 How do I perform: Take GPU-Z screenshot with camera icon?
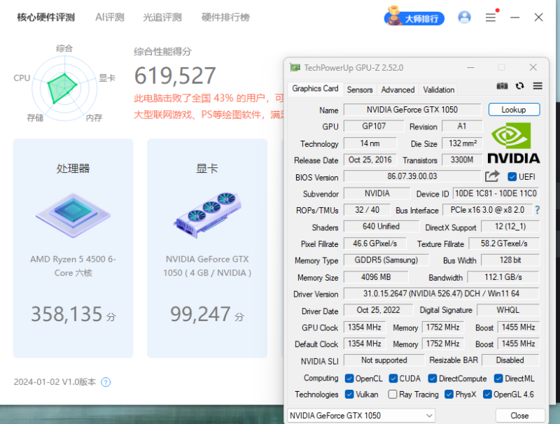(502, 86)
